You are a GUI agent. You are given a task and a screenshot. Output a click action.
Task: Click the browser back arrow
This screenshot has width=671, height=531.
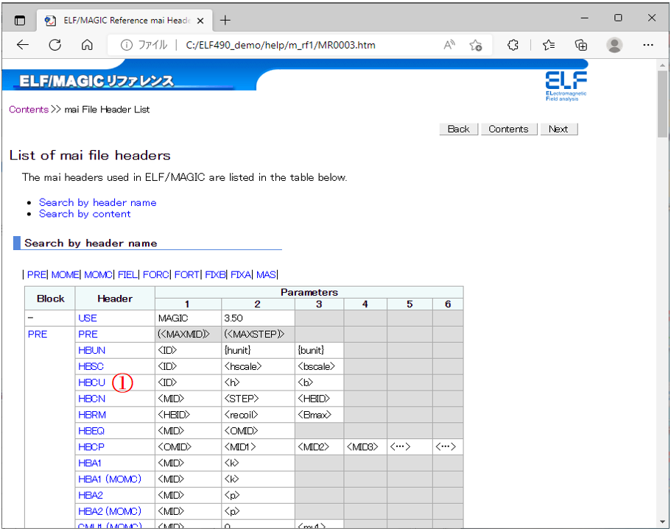coord(23,45)
